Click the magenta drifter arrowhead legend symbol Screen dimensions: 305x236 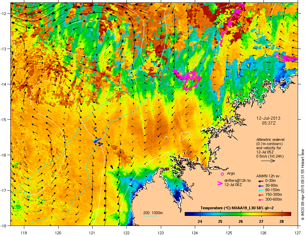[220, 183]
